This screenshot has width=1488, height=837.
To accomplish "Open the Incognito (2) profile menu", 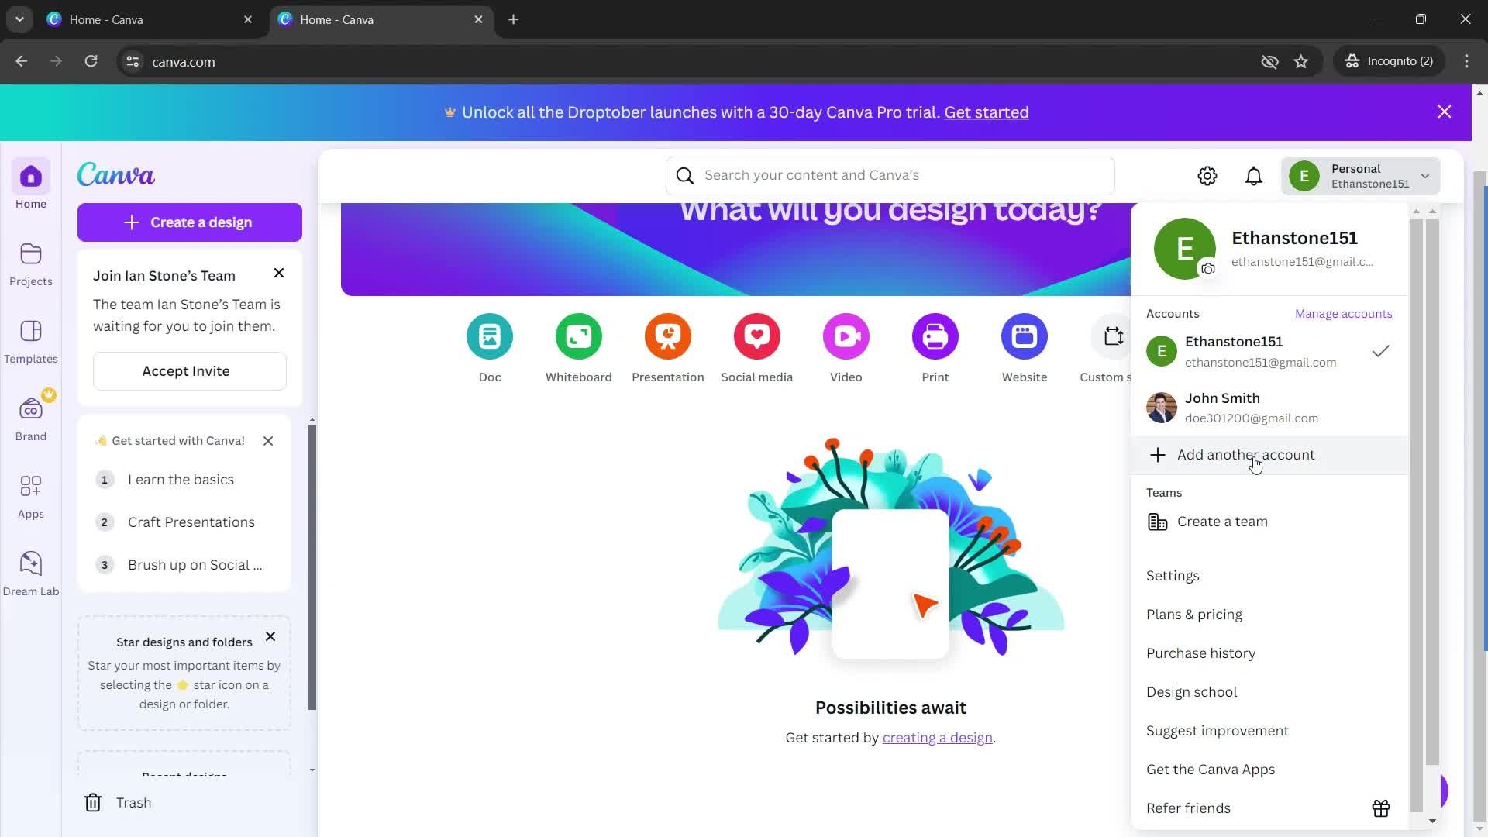I will click(1390, 61).
